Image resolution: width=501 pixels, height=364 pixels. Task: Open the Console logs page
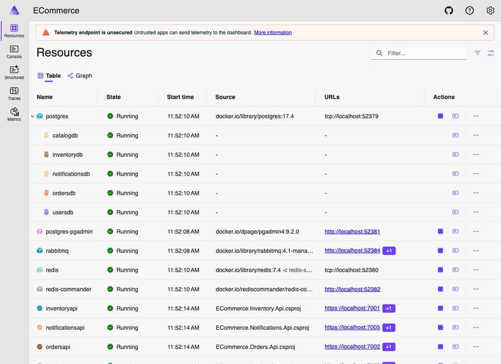(x=14, y=52)
